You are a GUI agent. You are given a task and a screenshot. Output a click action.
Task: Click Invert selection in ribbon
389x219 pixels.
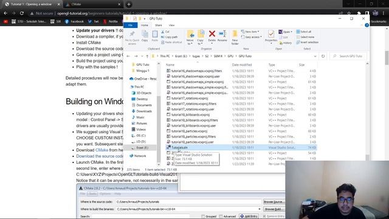308,42
